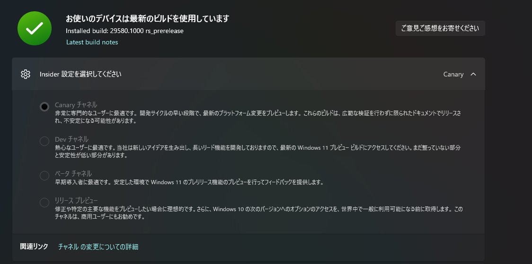532x264 pixels.
Task: Click the 非常に専門的なユーザーに最適です description
Action: [x=258, y=117]
